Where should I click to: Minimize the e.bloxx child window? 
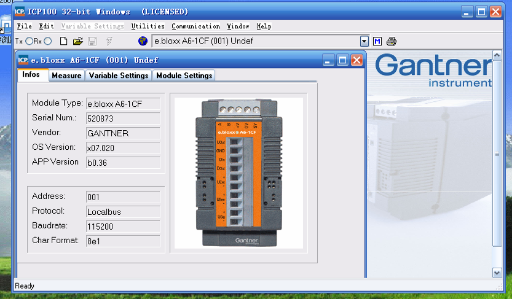(x=328, y=60)
